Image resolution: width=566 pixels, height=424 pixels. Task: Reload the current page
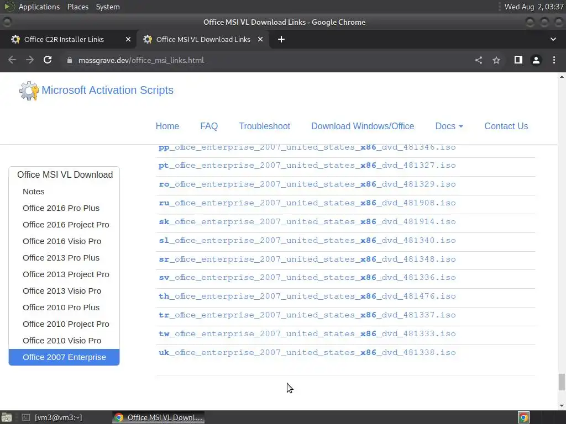48,60
